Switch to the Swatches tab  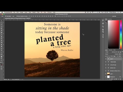click(110, 19)
